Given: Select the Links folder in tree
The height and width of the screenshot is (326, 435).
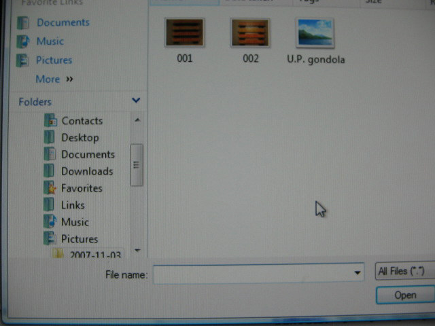Looking at the screenshot, I should [x=73, y=205].
